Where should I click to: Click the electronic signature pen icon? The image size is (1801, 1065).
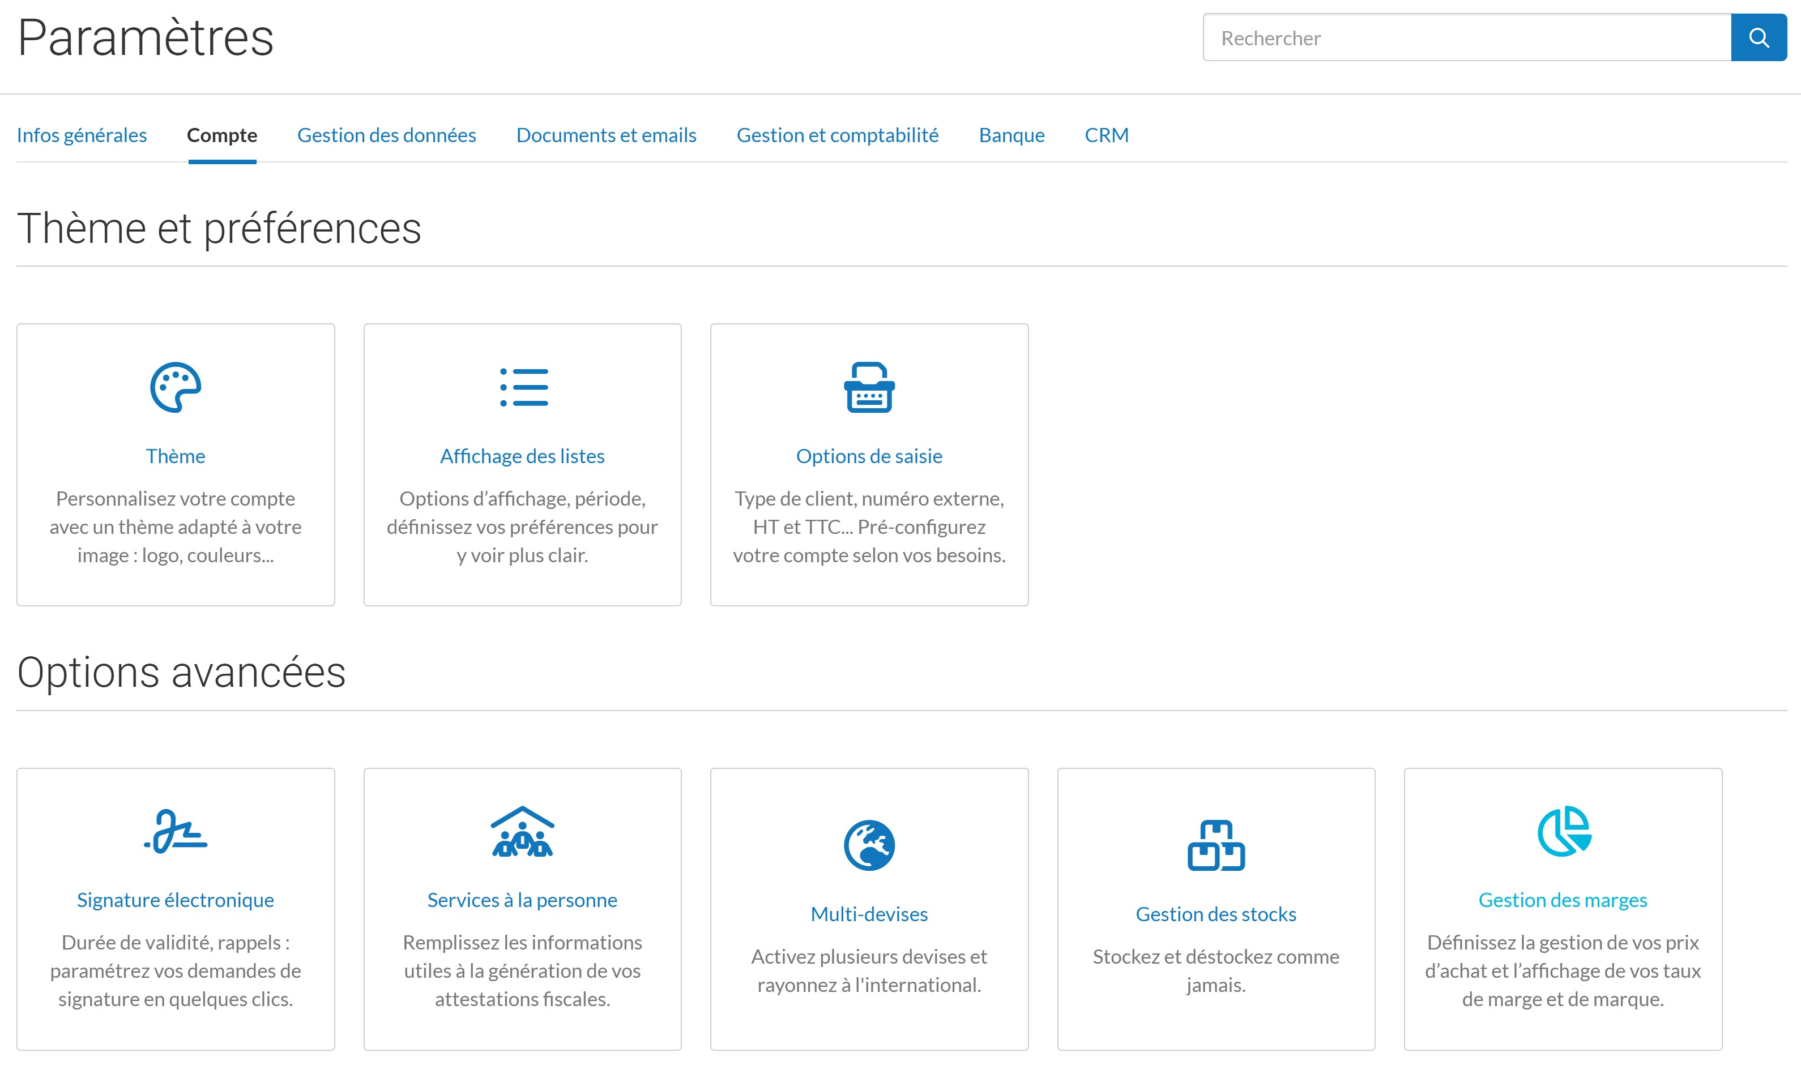pyautogui.click(x=175, y=831)
